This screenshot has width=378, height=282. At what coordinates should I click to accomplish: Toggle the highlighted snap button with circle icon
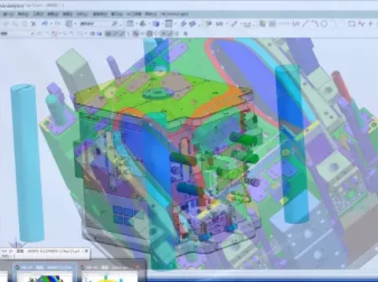[150, 34]
